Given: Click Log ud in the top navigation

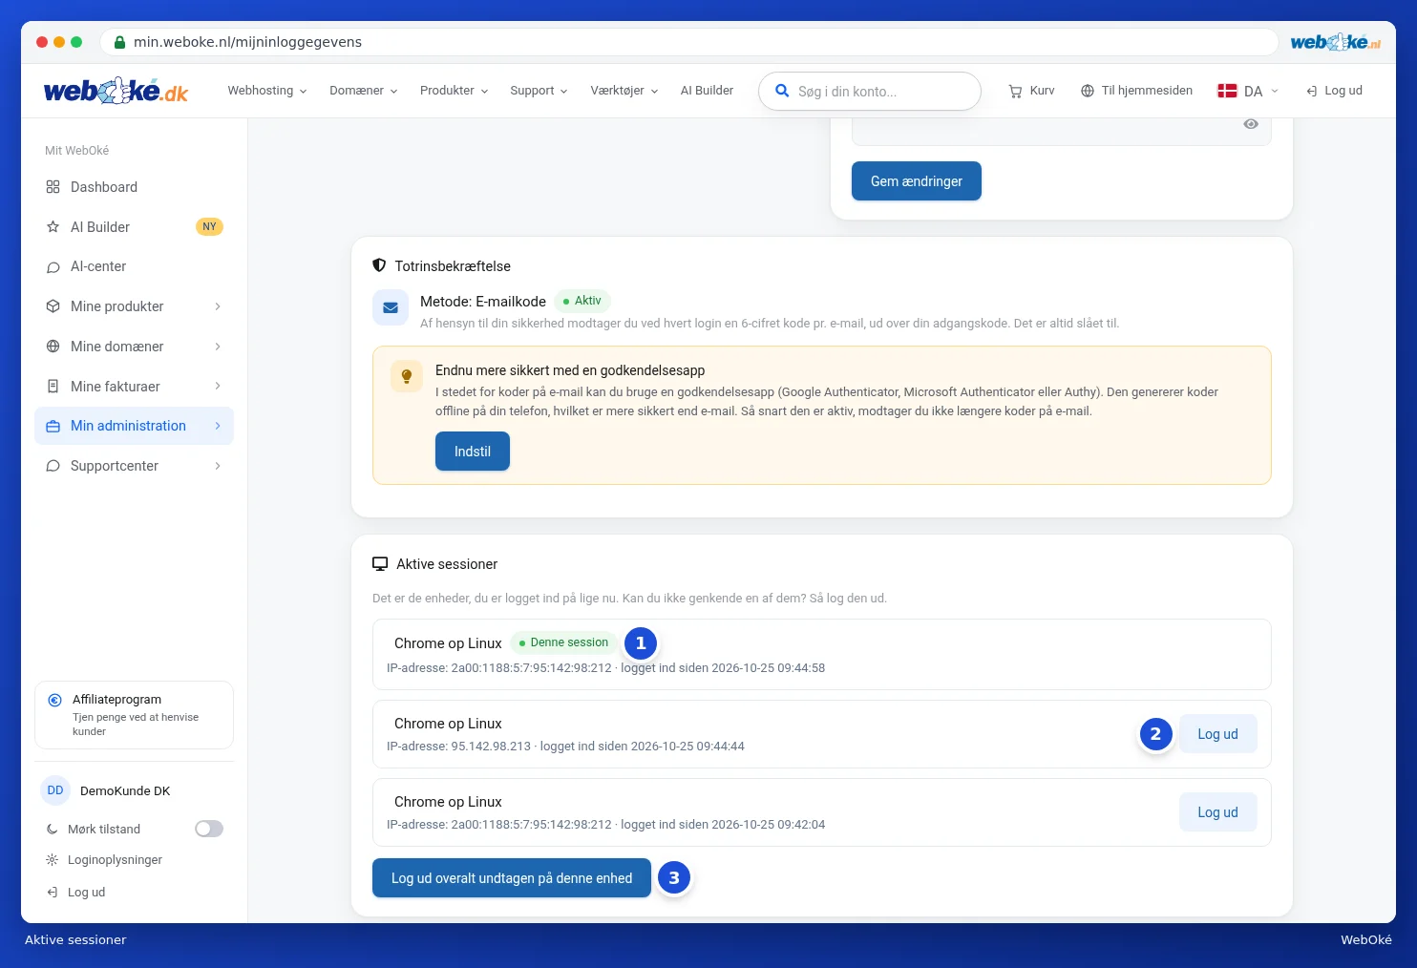Looking at the screenshot, I should [x=1334, y=91].
